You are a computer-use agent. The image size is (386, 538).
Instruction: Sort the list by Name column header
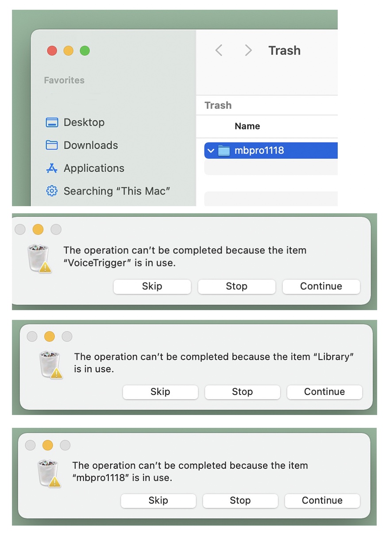(247, 126)
